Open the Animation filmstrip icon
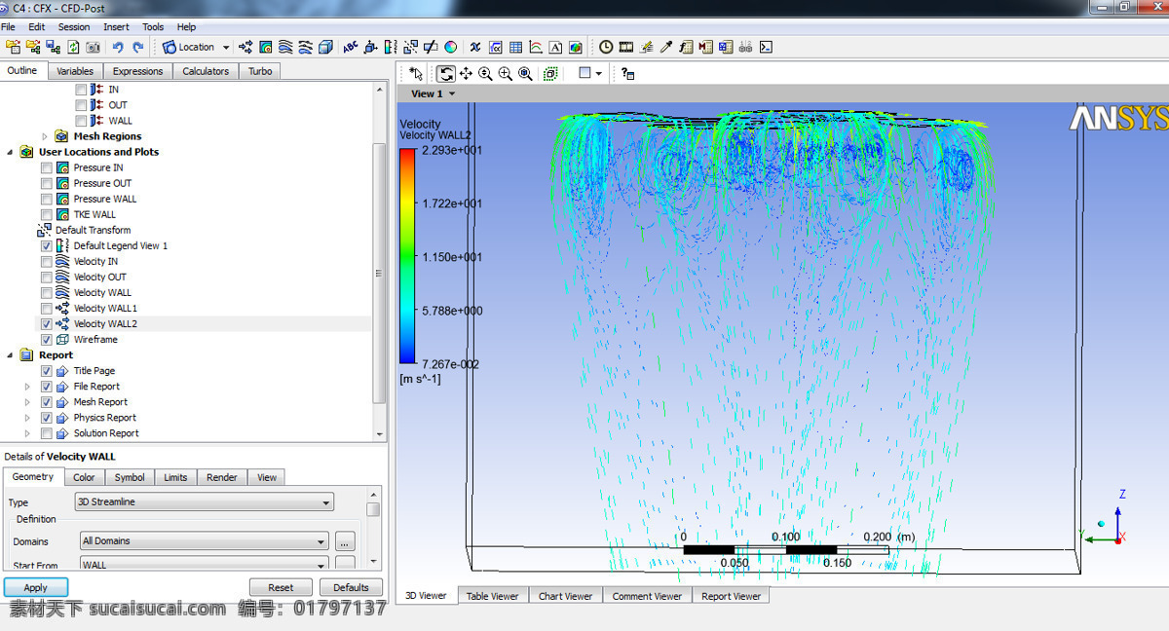This screenshot has height=631, width=1169. [x=625, y=47]
